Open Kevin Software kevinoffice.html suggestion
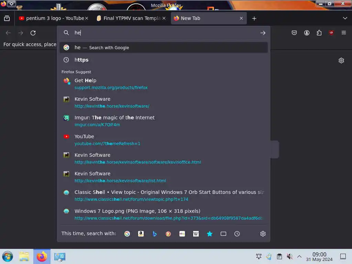352x264 pixels. pyautogui.click(x=163, y=158)
